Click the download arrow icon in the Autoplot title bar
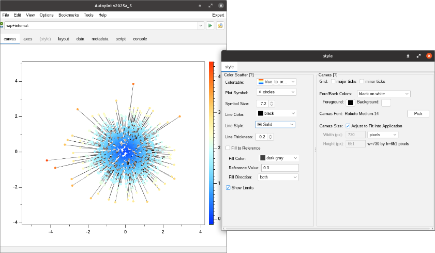 (x=200, y=5)
